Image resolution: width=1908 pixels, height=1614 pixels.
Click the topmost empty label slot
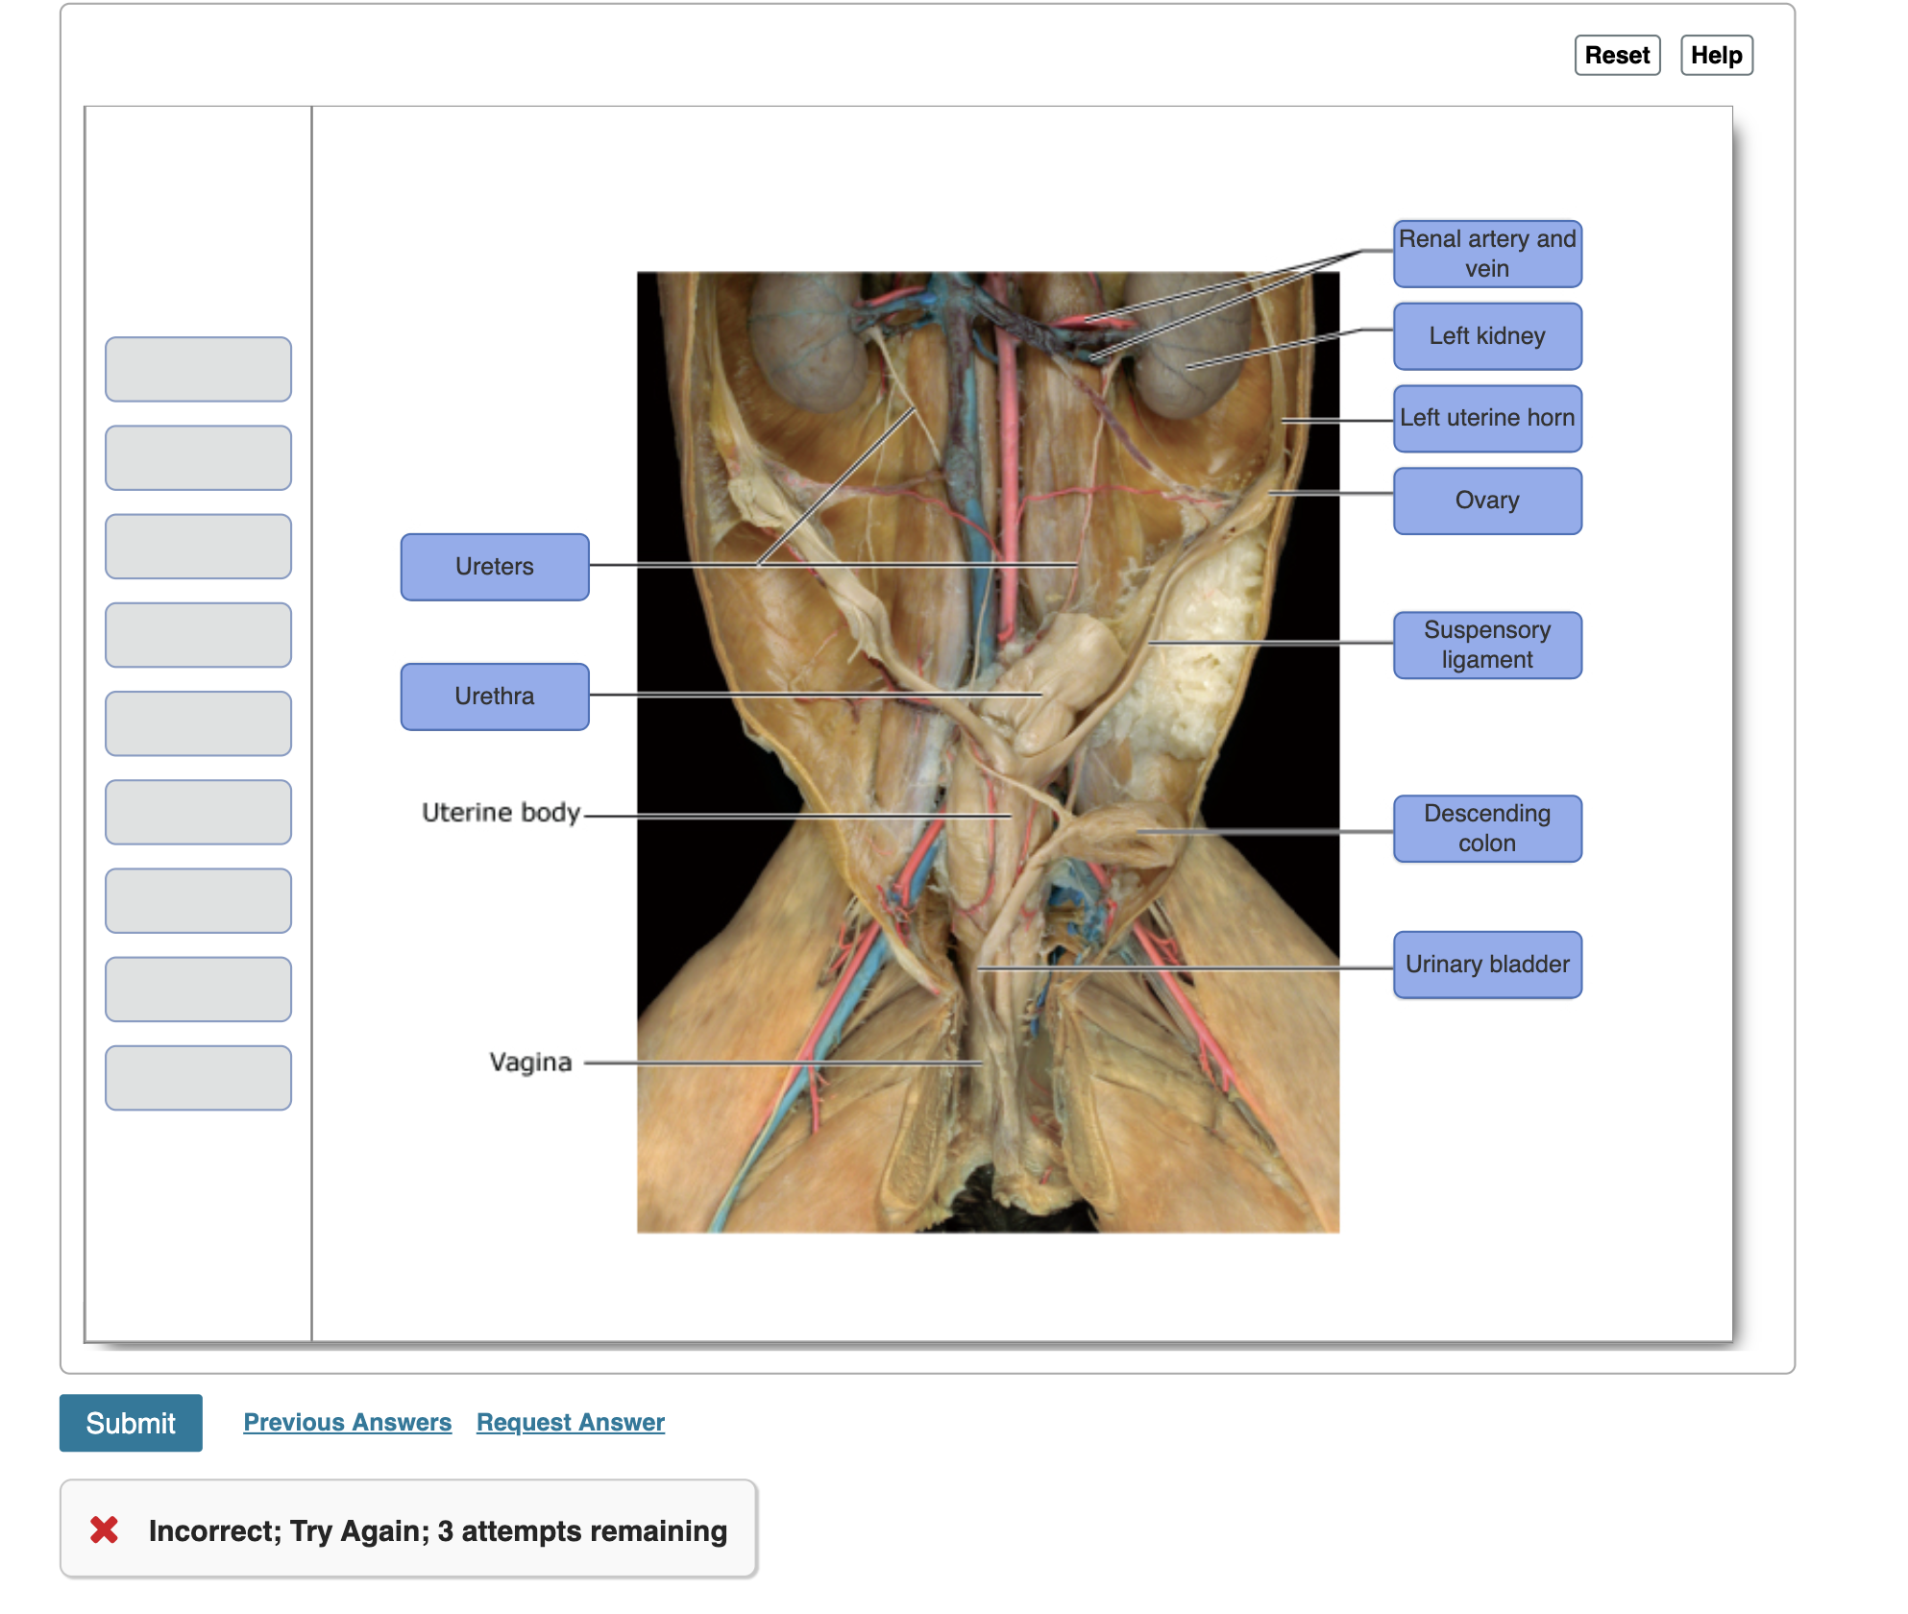198,369
